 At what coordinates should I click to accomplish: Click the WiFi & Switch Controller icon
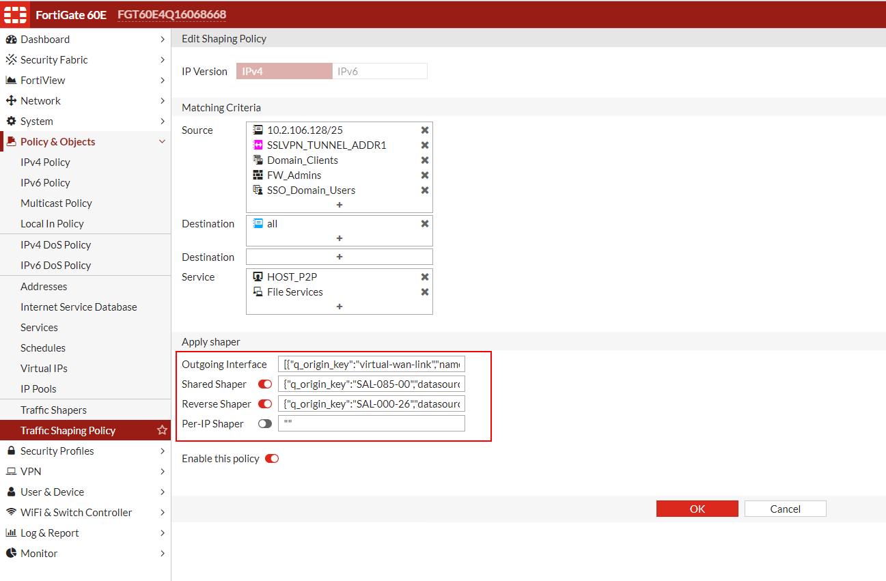pos(11,513)
